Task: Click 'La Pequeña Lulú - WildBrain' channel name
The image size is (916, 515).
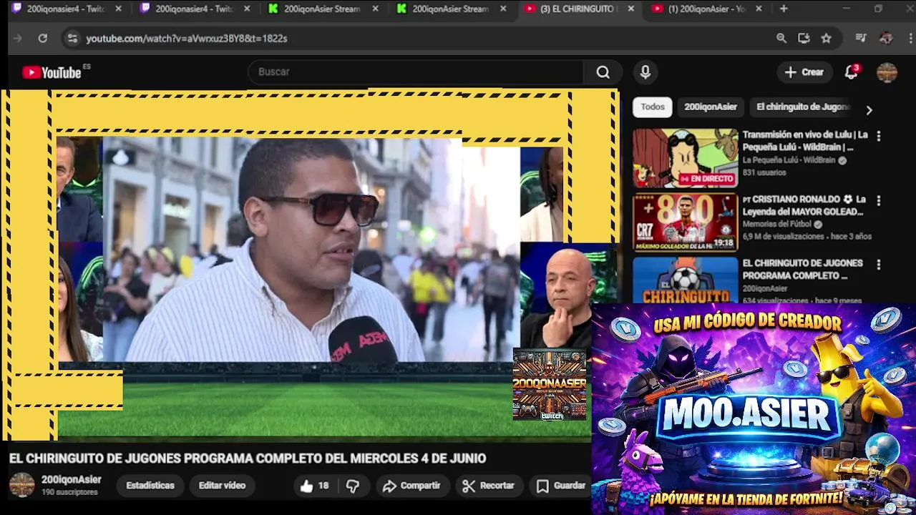Action: click(789, 160)
